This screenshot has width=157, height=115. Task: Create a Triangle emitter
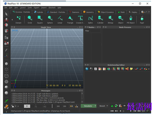pyautogui.click(x=70, y=20)
